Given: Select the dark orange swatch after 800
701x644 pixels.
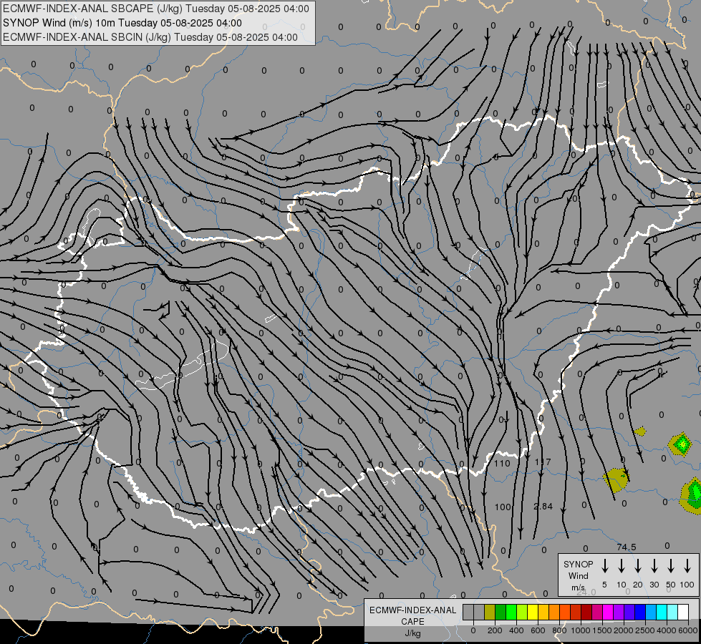Looking at the screenshot, I should pos(565,612).
